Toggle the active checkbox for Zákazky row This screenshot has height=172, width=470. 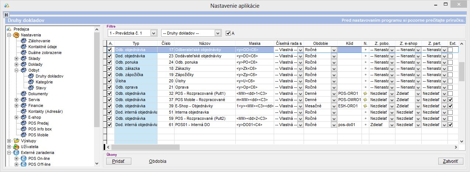coord(109,68)
